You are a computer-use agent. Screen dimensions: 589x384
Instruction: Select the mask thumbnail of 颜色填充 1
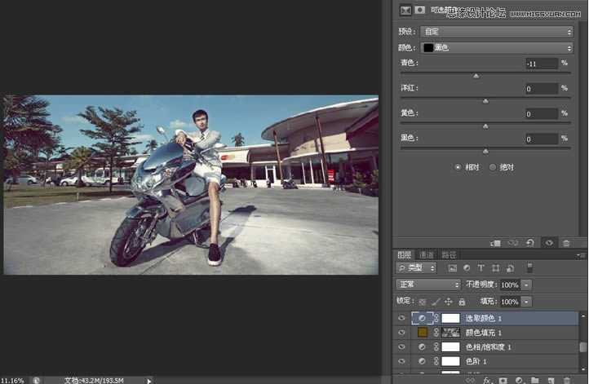pyautogui.click(x=450, y=333)
